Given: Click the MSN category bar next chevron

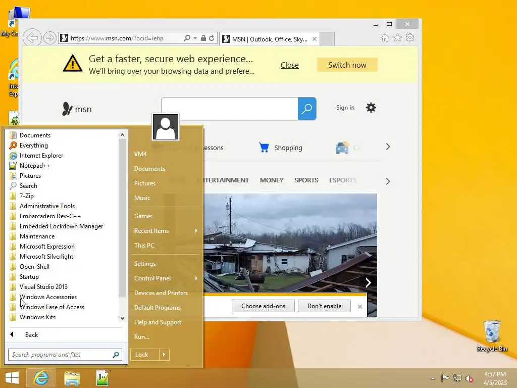Looking at the screenshot, I should 388,181.
